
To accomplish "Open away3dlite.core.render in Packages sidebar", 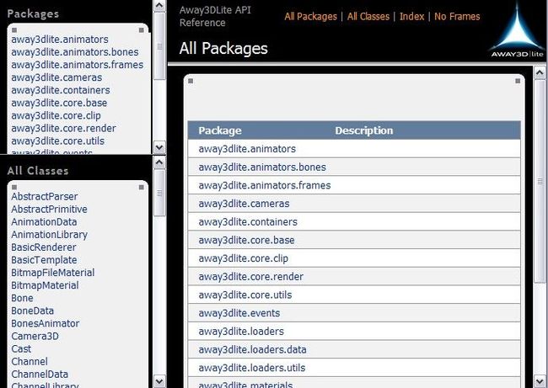I will pyautogui.click(x=63, y=129).
